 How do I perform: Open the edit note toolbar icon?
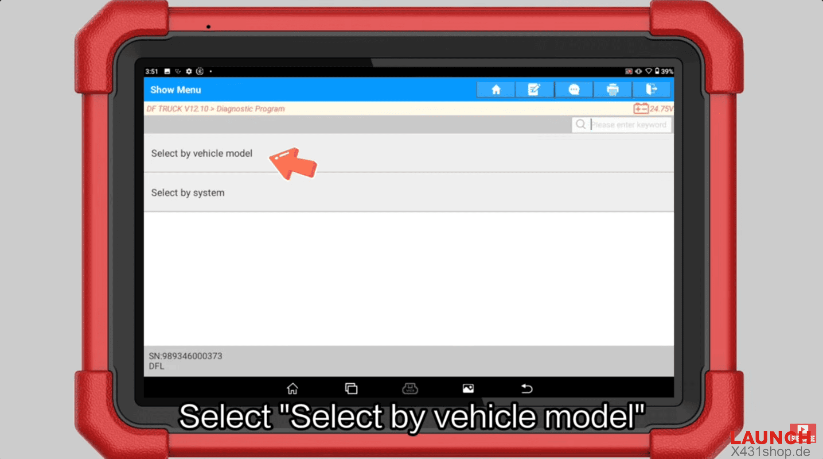click(534, 90)
